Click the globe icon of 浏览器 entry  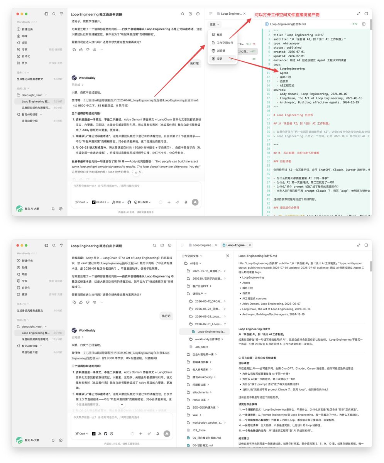point(213,51)
